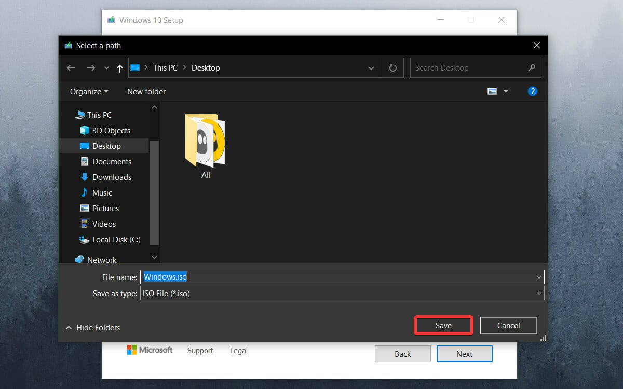Click the Downloads arrow icon
Viewport: 623px width, 389px height.
click(x=84, y=177)
